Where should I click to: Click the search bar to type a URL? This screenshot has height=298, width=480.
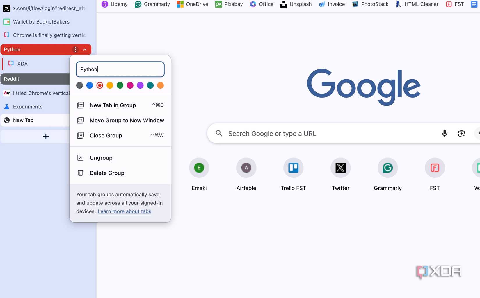tap(320, 133)
